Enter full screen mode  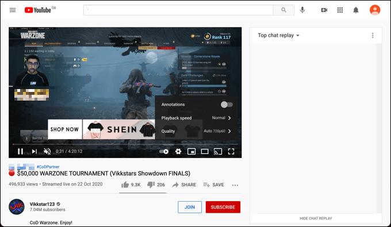tap(231, 151)
